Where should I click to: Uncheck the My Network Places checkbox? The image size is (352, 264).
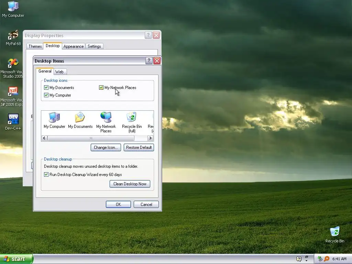[101, 88]
